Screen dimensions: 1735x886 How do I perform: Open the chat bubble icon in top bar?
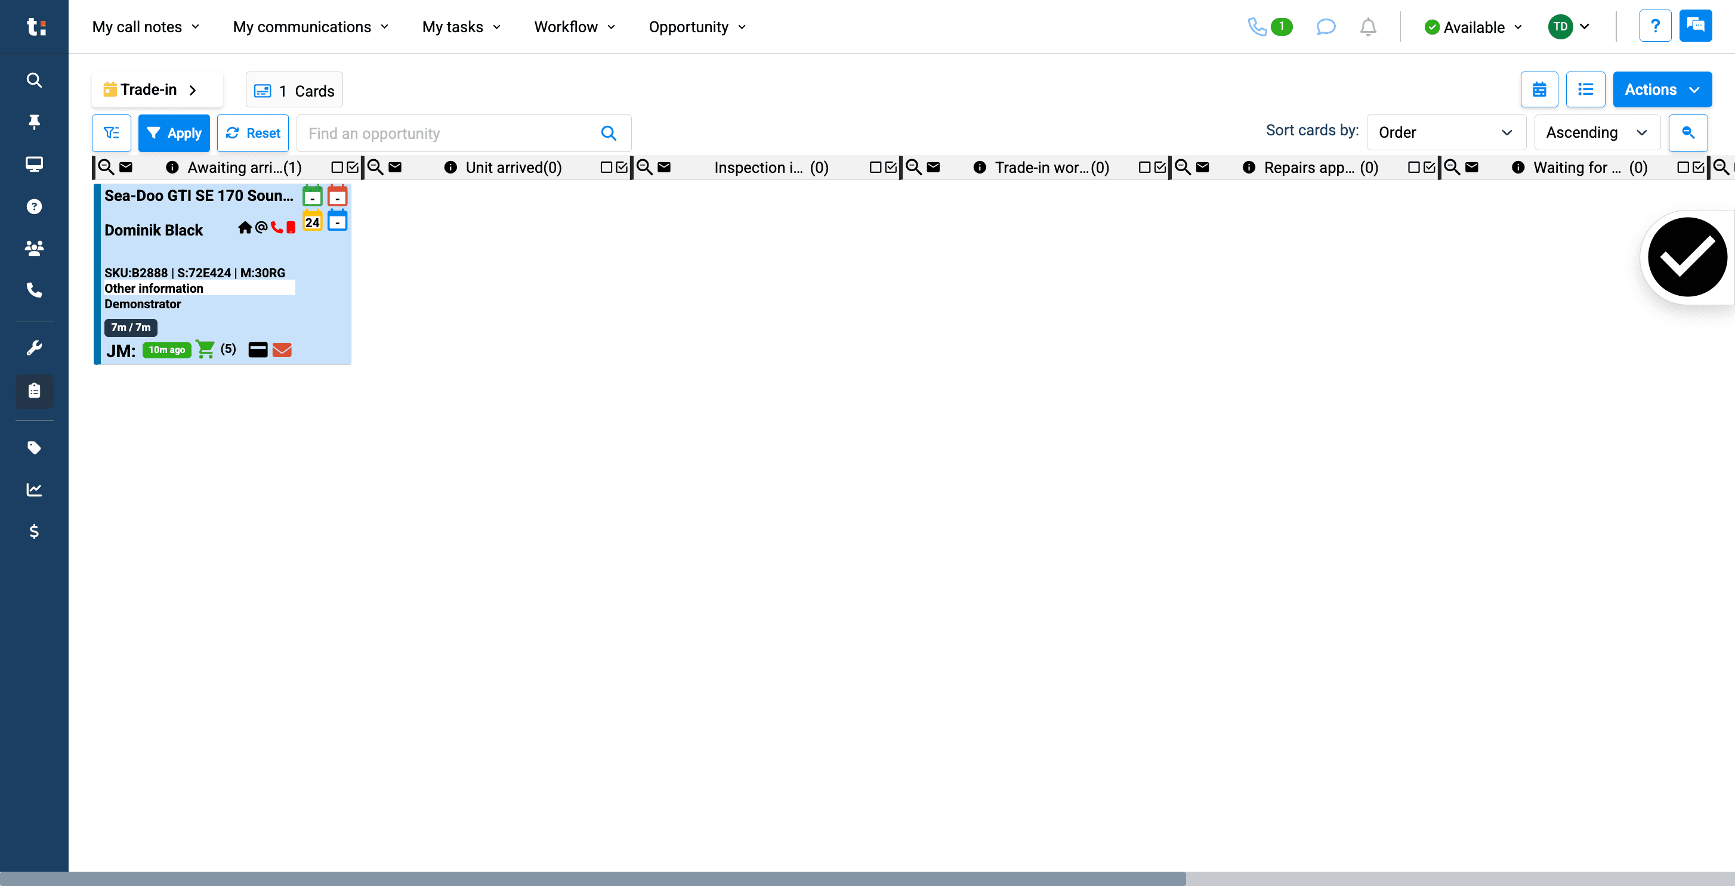(x=1326, y=27)
